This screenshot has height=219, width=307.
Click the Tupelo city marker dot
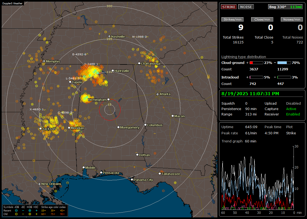click(x=70, y=82)
